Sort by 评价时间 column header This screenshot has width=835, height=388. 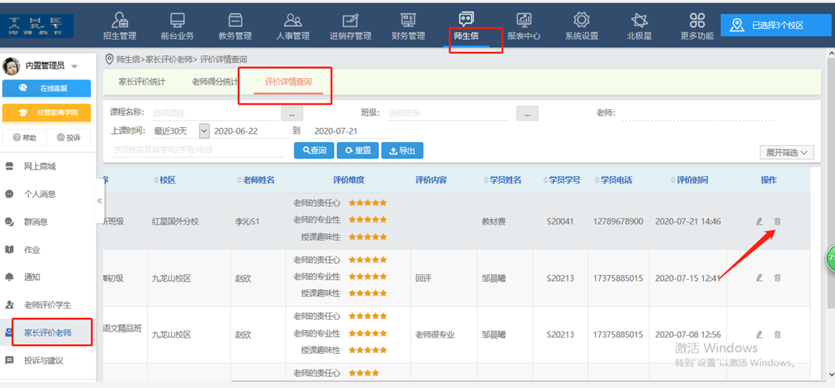point(688,180)
